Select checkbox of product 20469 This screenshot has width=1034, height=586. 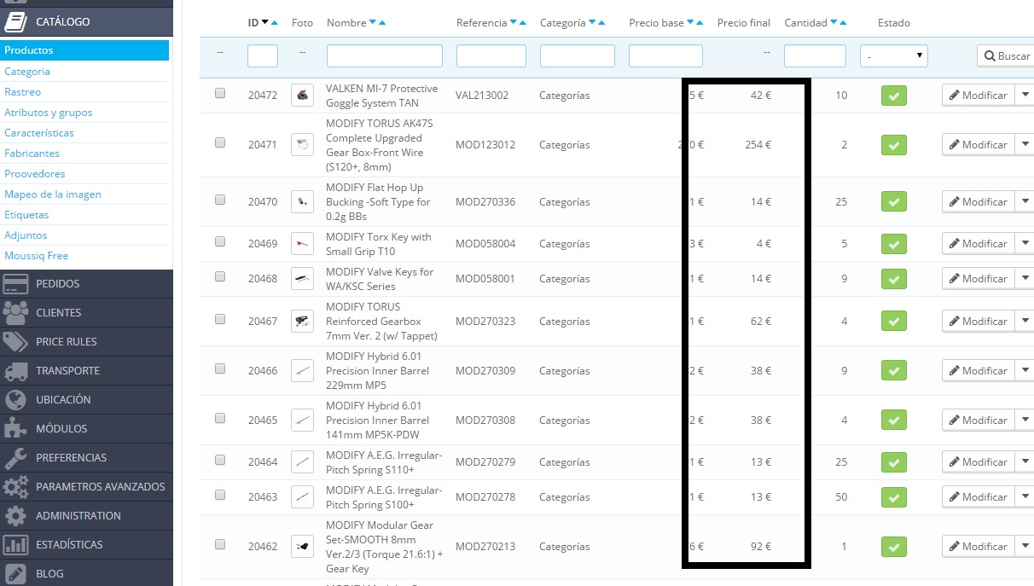220,242
